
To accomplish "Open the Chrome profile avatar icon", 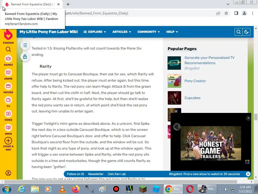I will [244, 13].
